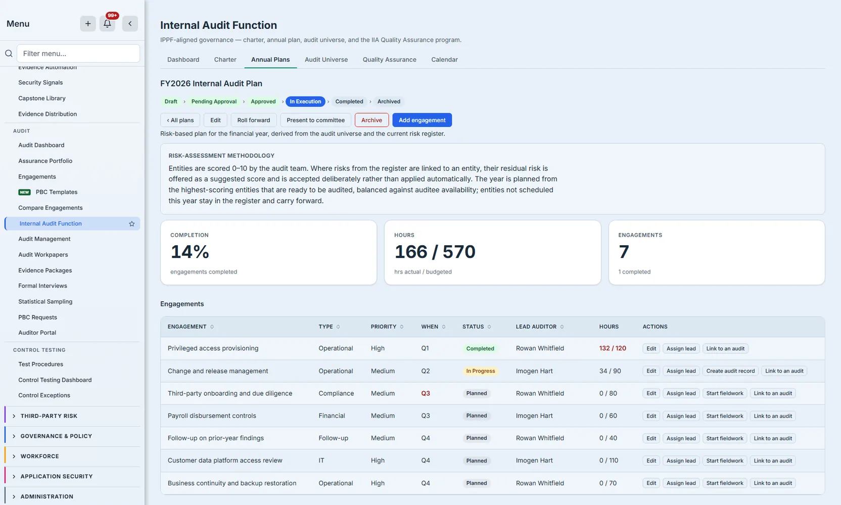Select the Archived workflow stage
The height and width of the screenshot is (505, 841).
[x=389, y=102]
